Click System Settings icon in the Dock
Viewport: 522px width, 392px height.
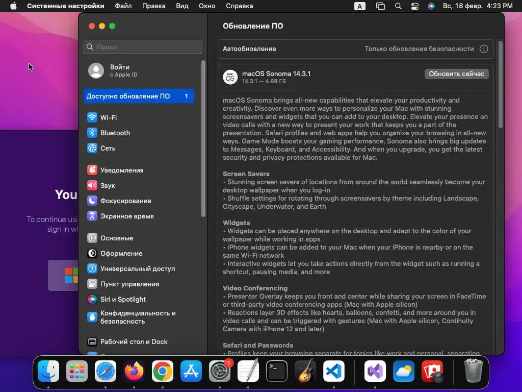click(220, 371)
